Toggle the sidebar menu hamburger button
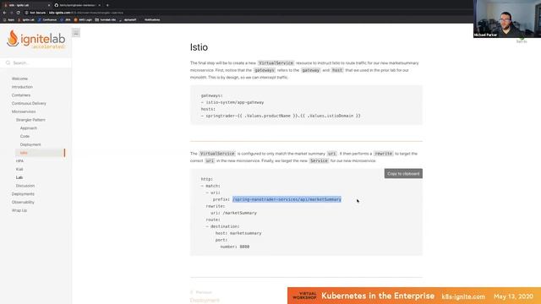This screenshot has height=304, width=541. click(x=76, y=33)
